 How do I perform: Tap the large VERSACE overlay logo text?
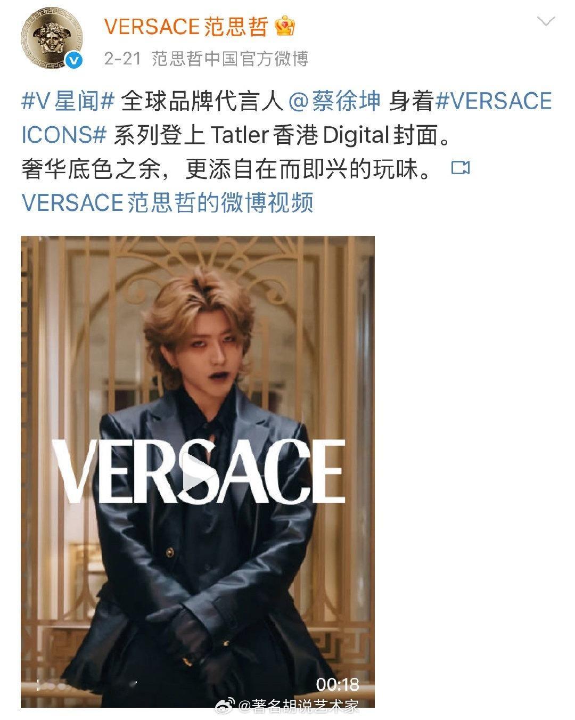click(x=198, y=472)
